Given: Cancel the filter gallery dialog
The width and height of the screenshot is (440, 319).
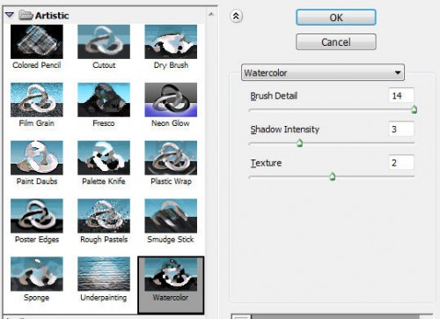Looking at the screenshot, I should click(x=336, y=42).
